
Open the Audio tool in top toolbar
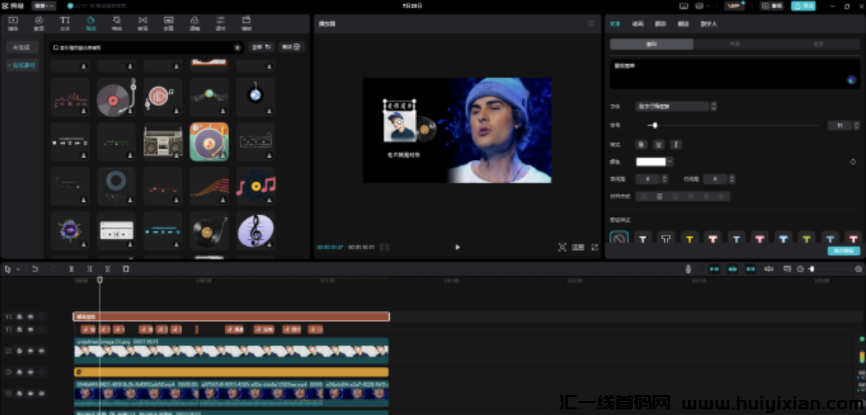[x=39, y=23]
